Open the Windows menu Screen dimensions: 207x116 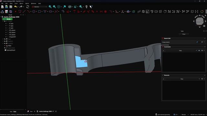coord(33,4)
